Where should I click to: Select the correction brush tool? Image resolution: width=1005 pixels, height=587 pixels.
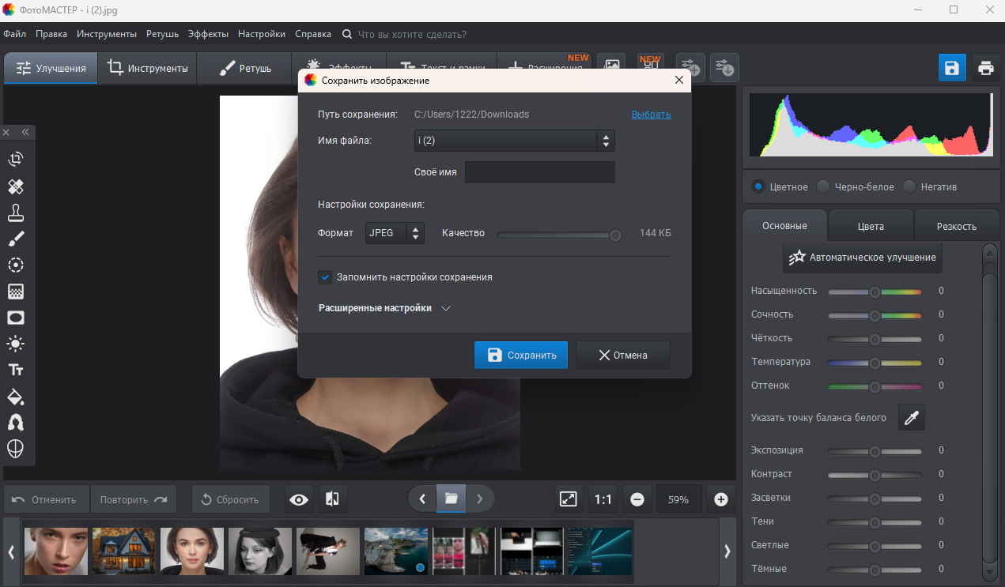pos(16,239)
